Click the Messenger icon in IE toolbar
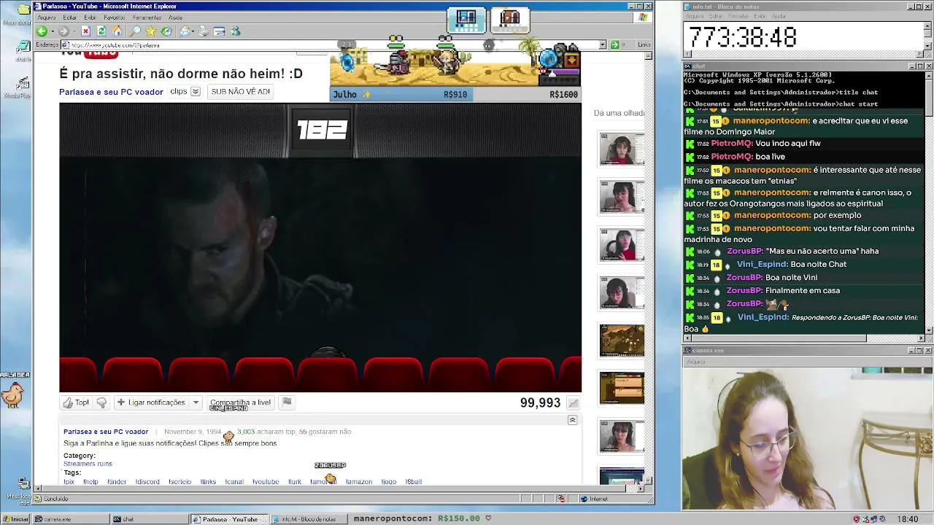This screenshot has width=934, height=525. (x=235, y=31)
